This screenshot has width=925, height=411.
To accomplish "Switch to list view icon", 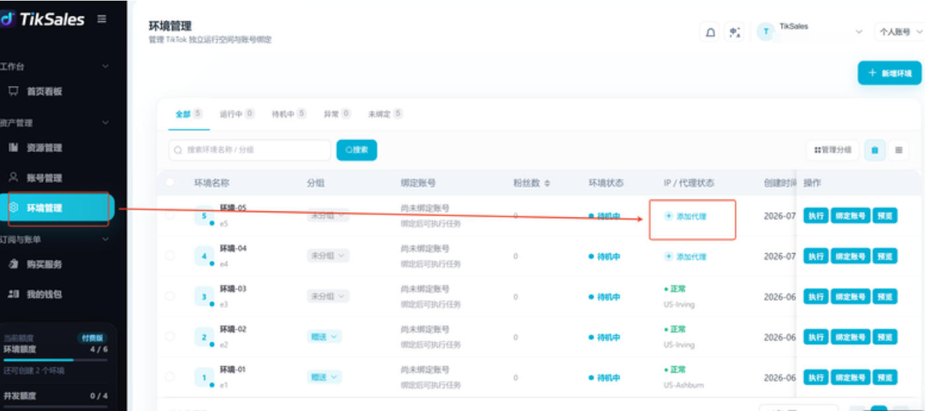I will pos(899,150).
